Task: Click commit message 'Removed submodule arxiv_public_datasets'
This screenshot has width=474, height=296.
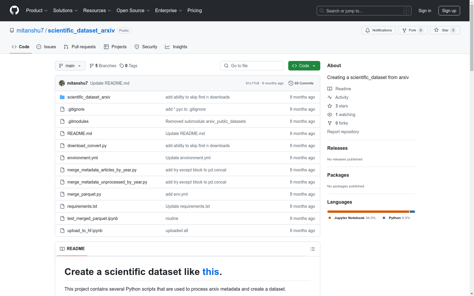Action: pos(206,121)
